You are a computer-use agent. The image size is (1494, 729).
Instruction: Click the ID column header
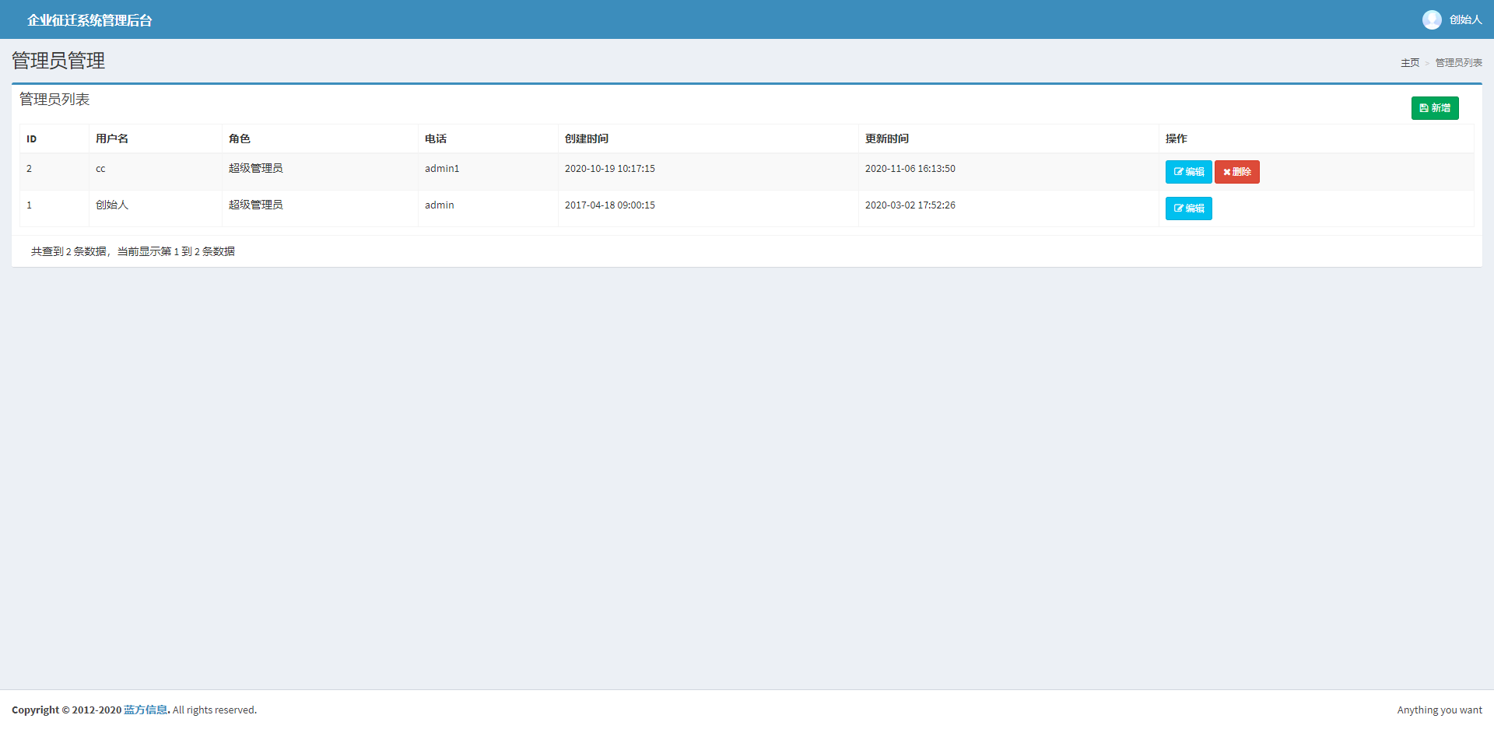(32, 139)
